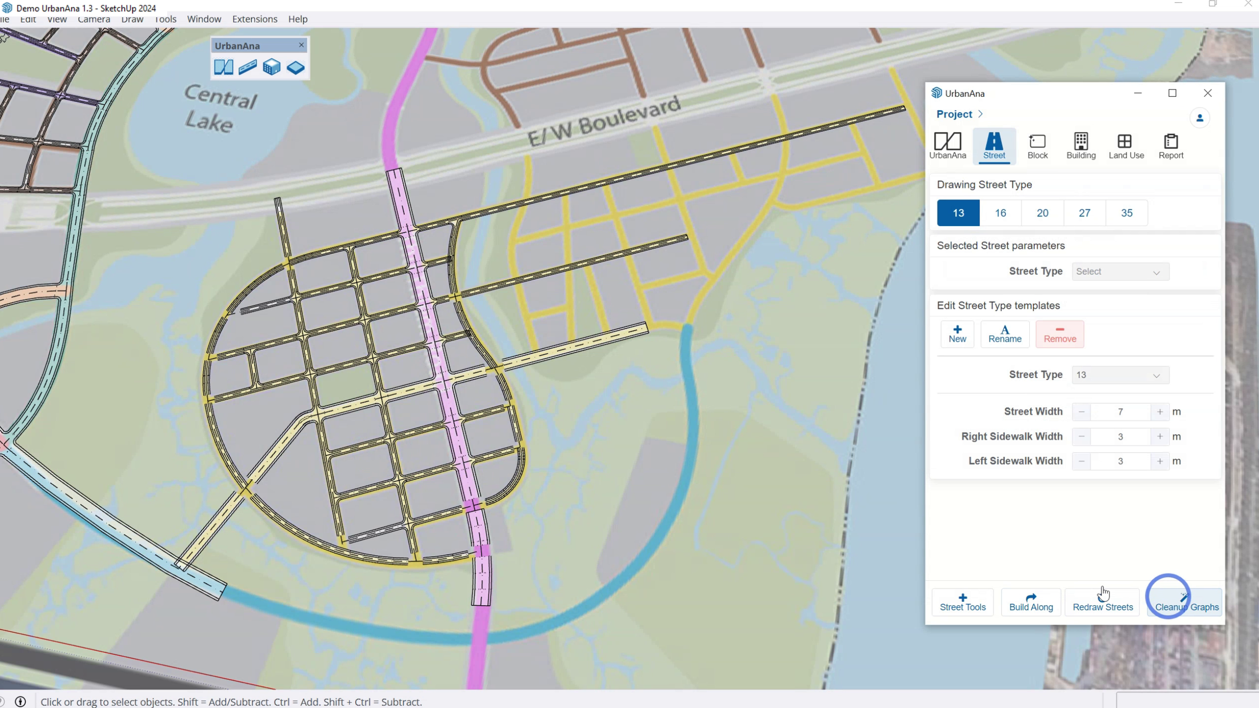Select street width type 16
This screenshot has width=1259, height=708.
pos(1000,213)
